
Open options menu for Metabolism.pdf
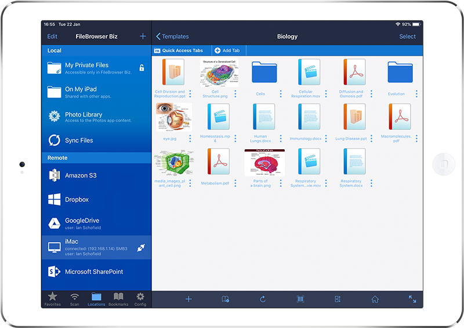click(235, 183)
